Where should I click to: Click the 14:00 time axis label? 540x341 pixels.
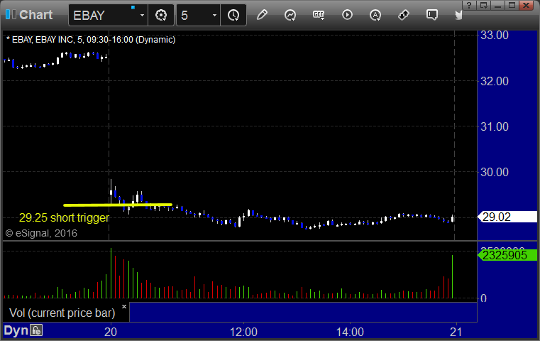350,332
